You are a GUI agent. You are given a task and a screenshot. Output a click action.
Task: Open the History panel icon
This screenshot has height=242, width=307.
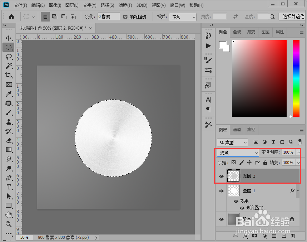pyautogui.click(x=208, y=35)
